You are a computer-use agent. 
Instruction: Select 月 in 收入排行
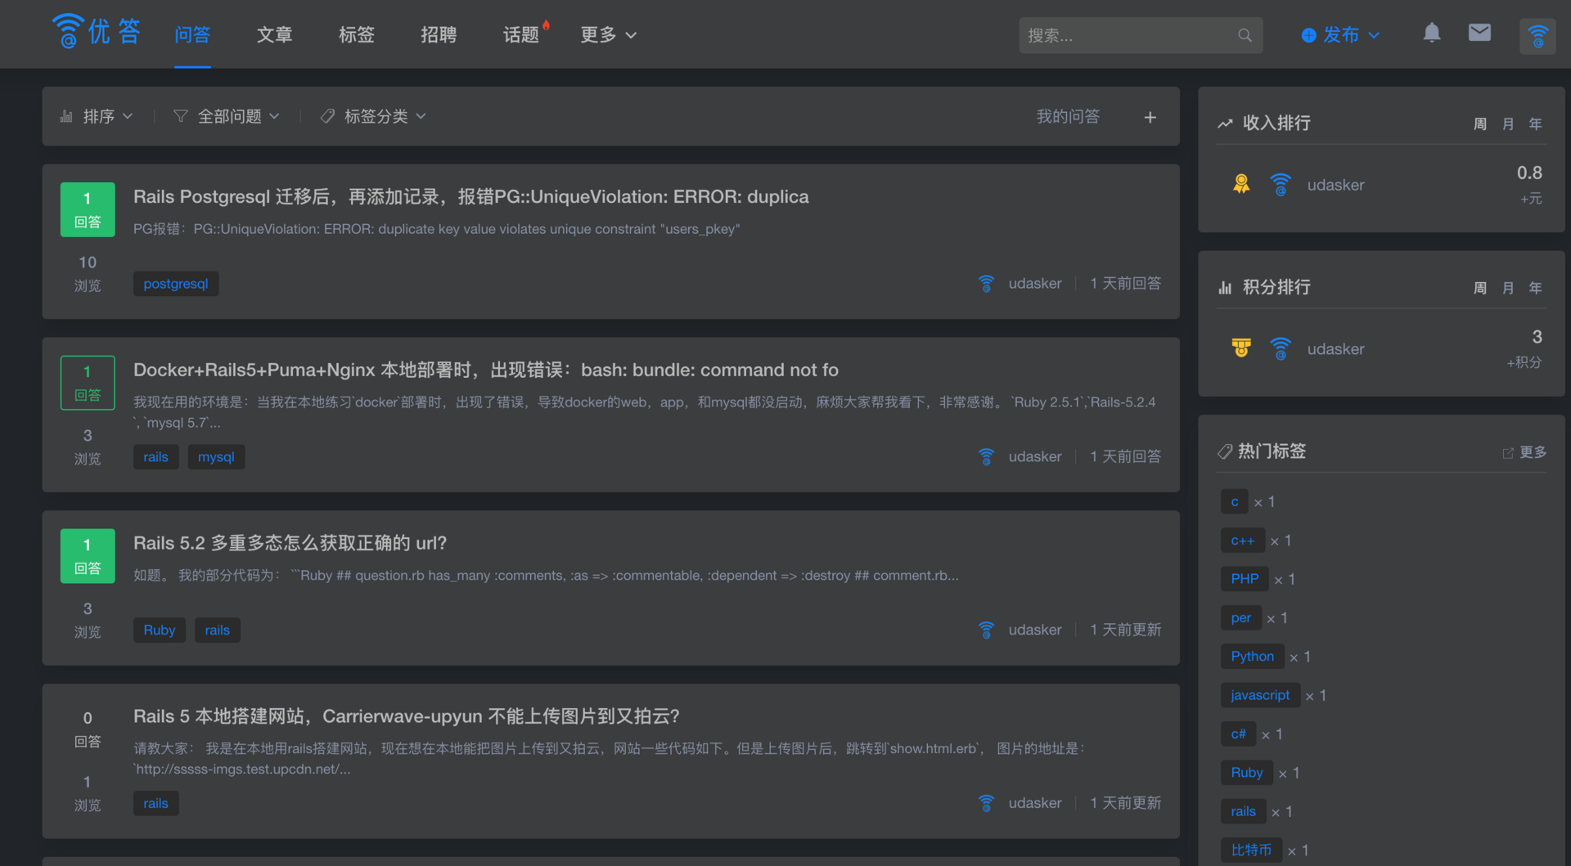(x=1507, y=124)
